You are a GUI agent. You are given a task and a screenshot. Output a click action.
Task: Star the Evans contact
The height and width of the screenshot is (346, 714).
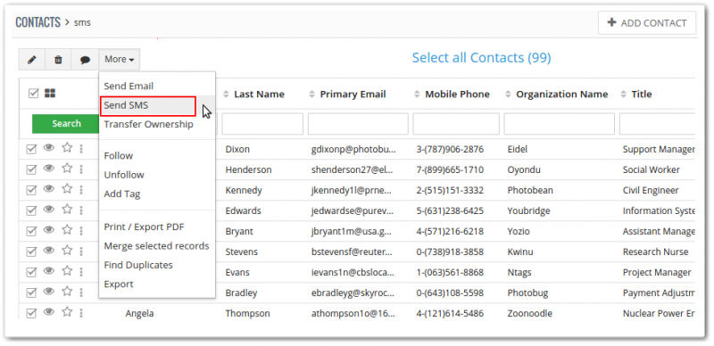point(67,270)
